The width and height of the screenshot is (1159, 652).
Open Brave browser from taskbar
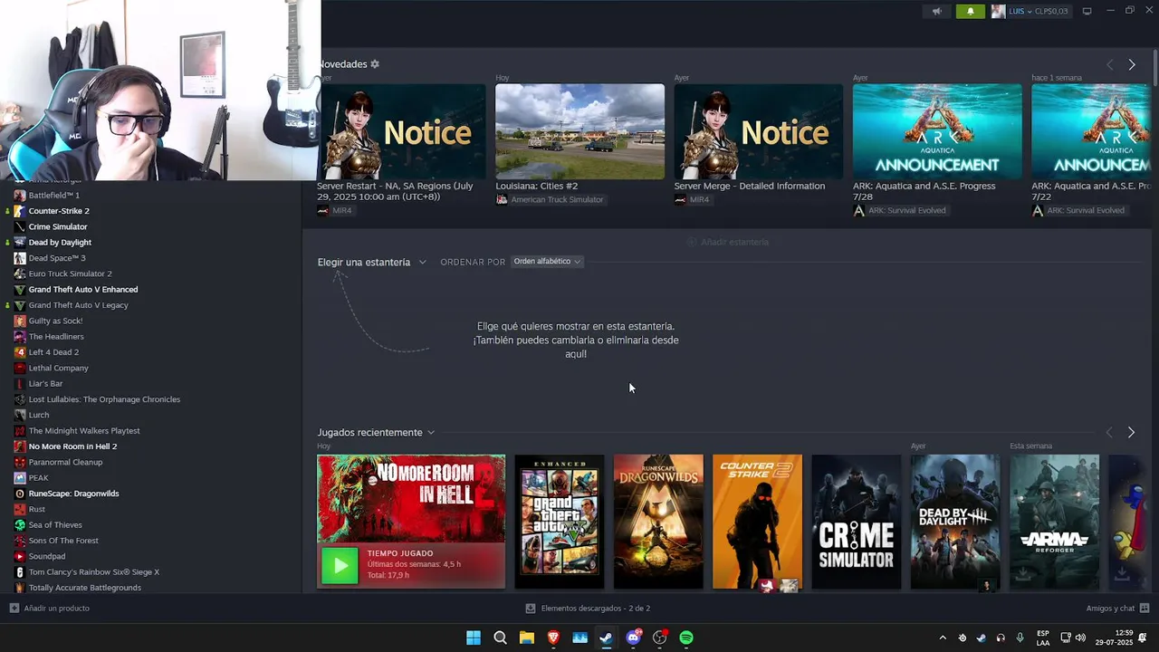click(x=553, y=638)
